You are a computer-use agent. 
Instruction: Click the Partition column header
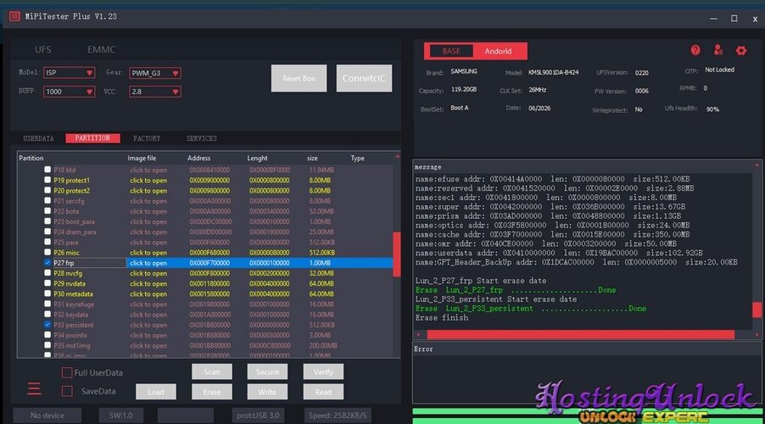tap(31, 158)
